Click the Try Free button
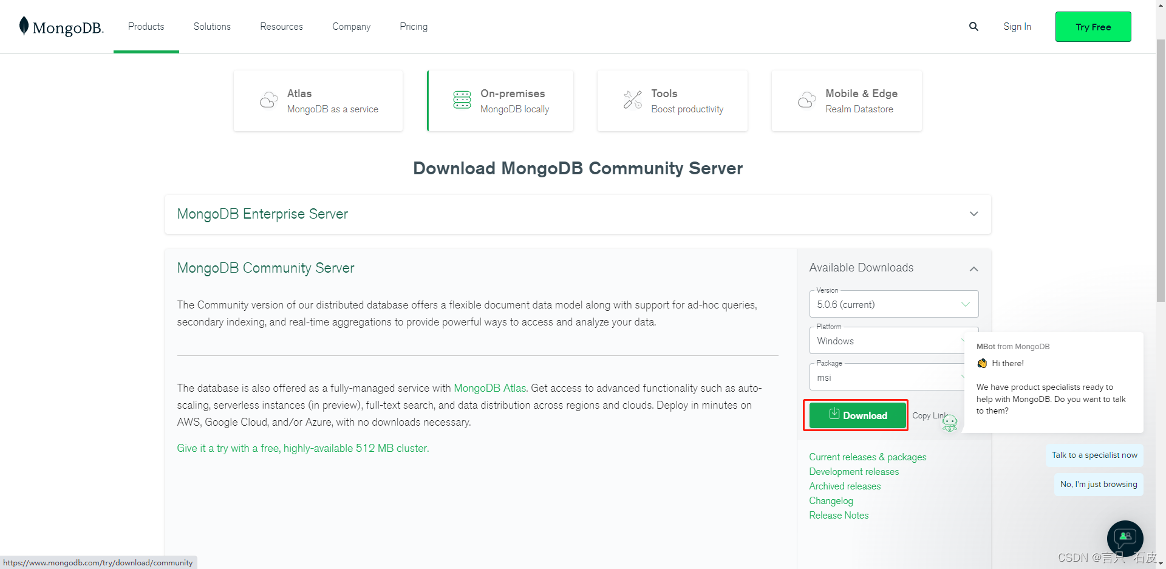This screenshot has height=569, width=1166. pyautogui.click(x=1093, y=27)
